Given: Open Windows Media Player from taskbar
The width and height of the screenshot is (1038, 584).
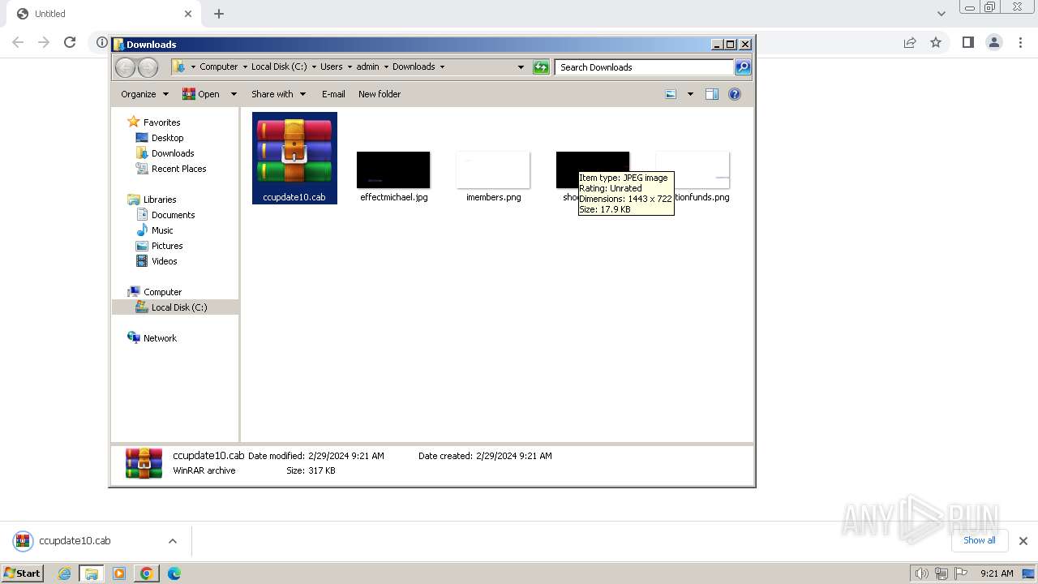Looking at the screenshot, I should point(119,573).
